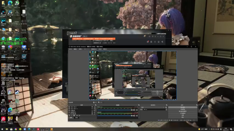Toggle lock on the monitor-icon bottom source
Screen dimensions: 234x131
94,114
